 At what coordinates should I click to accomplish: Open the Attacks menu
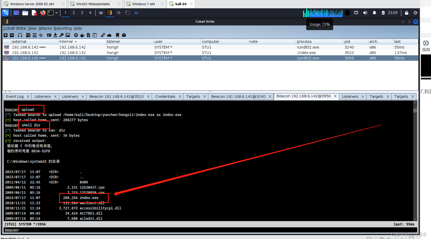pos(45,28)
